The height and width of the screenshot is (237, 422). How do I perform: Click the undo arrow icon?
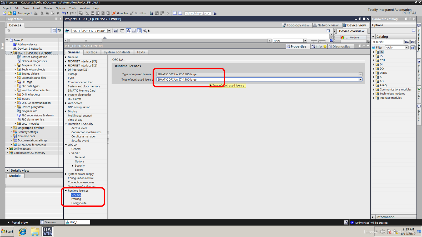pyautogui.click(x=64, y=13)
